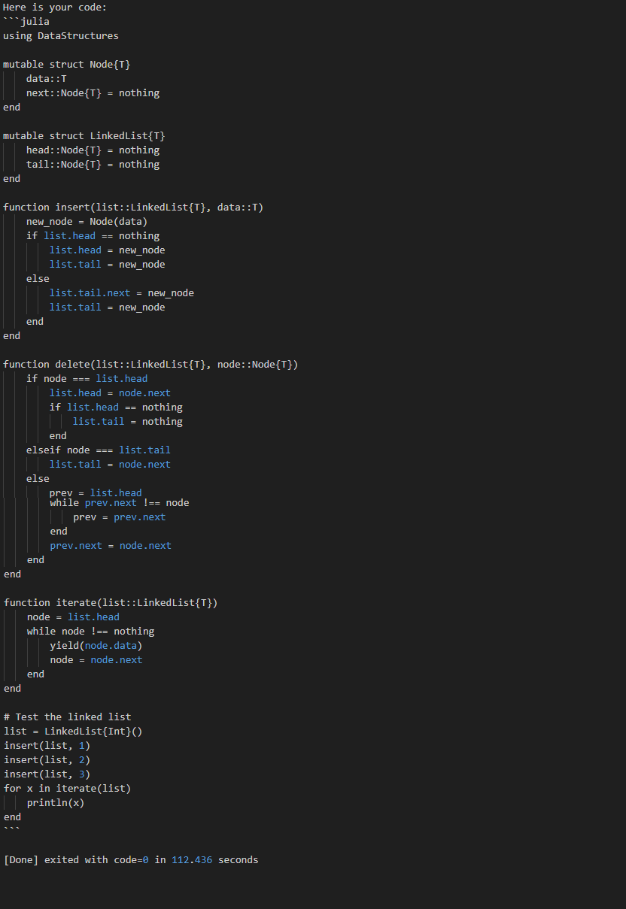Click 'list.head = new_node' line
626x909 pixels.
click(x=108, y=250)
